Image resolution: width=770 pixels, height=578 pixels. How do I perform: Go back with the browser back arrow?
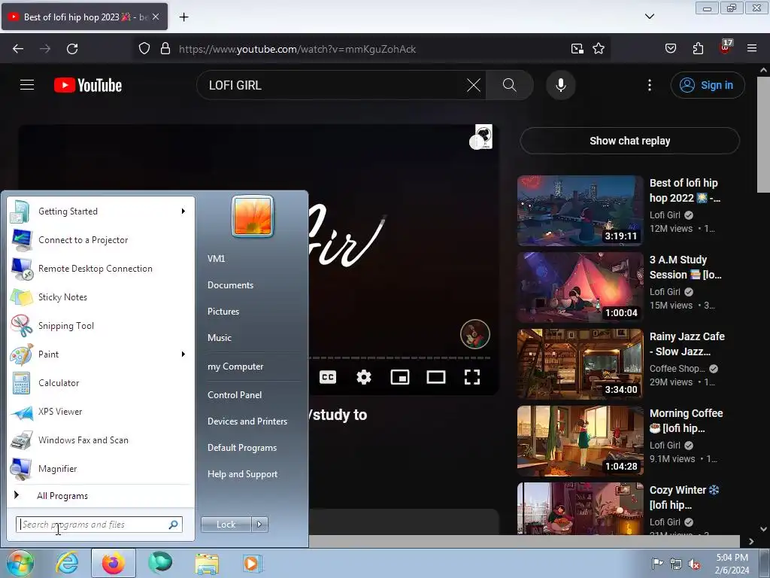click(18, 49)
